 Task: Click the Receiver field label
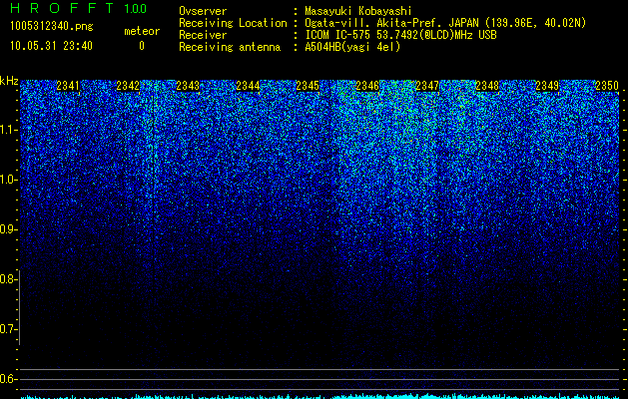pos(203,35)
